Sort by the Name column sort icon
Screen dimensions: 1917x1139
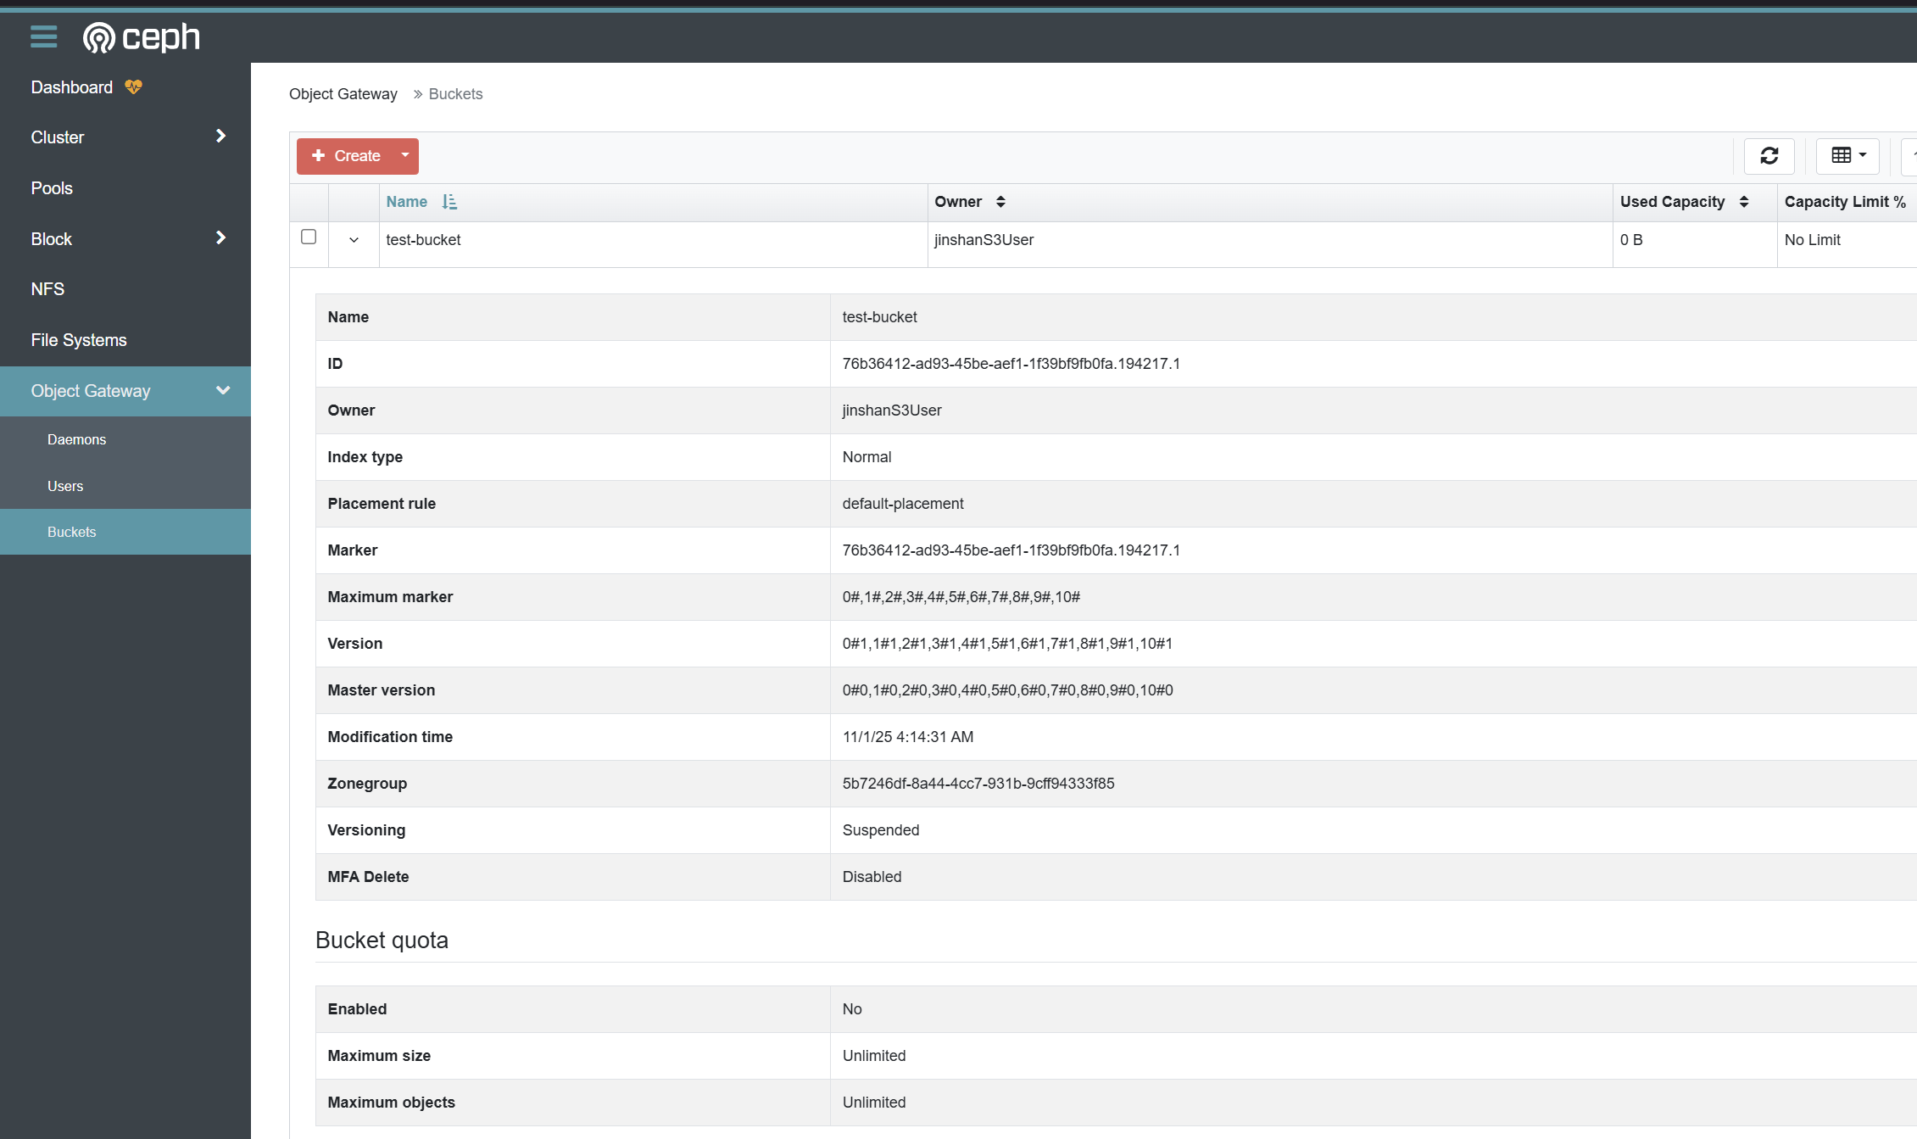click(449, 202)
